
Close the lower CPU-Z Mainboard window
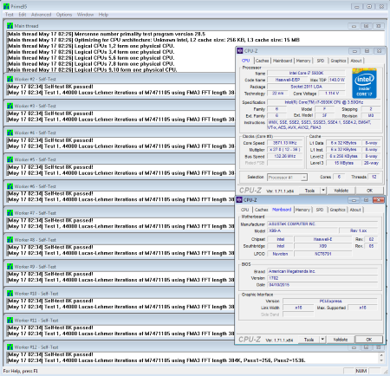[379, 200]
